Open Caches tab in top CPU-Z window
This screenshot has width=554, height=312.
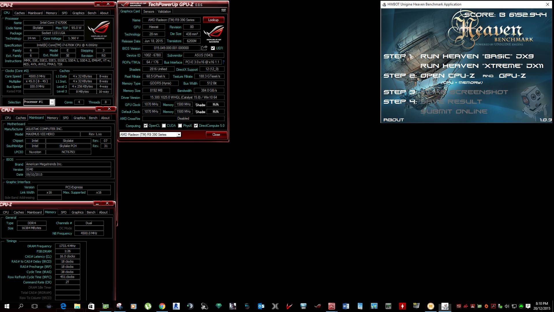pos(20,13)
